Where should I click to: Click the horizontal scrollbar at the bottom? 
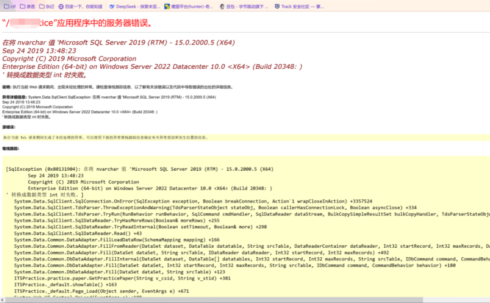pos(214,300)
